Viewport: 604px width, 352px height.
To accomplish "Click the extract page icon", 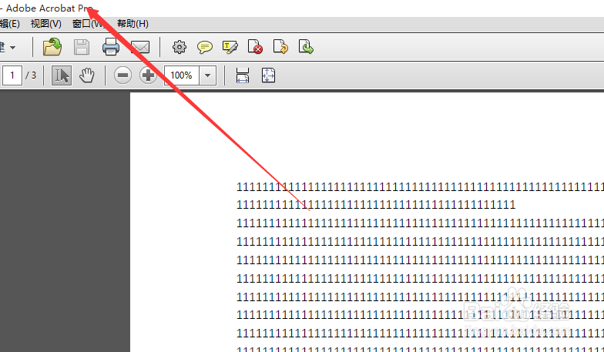I will click(x=306, y=47).
